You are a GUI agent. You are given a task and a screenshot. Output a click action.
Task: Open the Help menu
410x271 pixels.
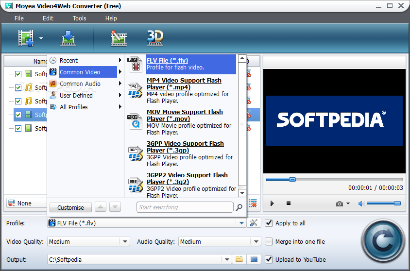[111, 18]
